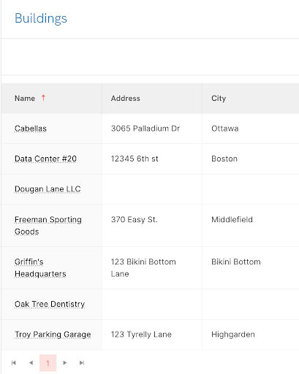299x374 pixels.
Task: Jump to last page of results
Action: [82, 363]
